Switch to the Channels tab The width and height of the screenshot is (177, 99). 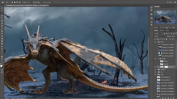[162, 31]
